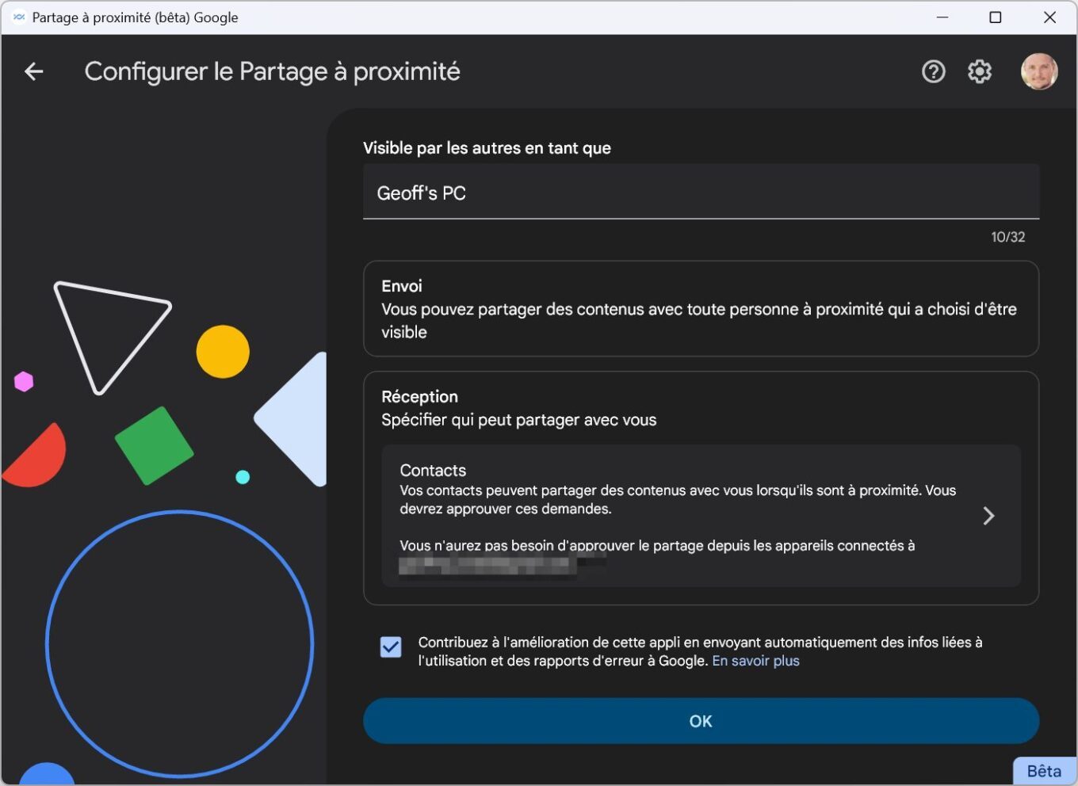The height and width of the screenshot is (786, 1078).
Task: Minimize the Partage à proximité window
Action: [x=942, y=17]
